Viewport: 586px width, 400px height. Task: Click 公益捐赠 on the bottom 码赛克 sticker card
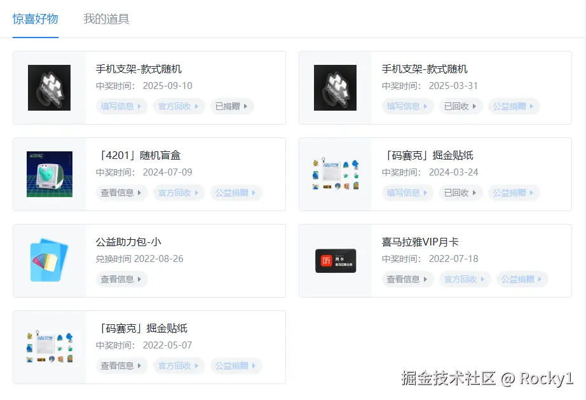pyautogui.click(x=236, y=366)
